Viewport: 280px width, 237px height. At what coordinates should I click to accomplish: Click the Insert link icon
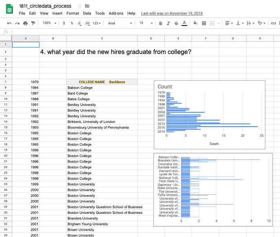[273, 23]
